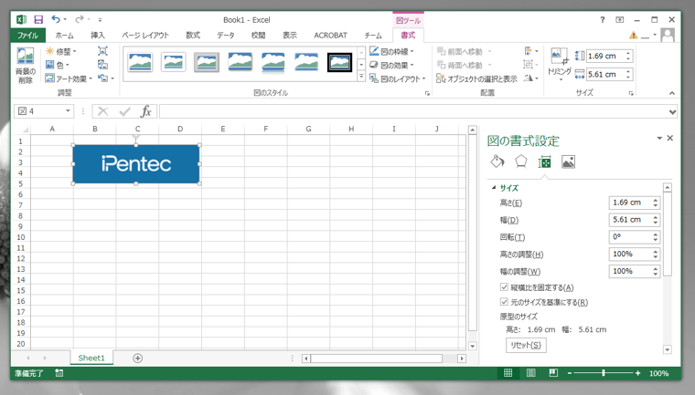Expand the picture styles gallery More arrow

click(x=361, y=77)
